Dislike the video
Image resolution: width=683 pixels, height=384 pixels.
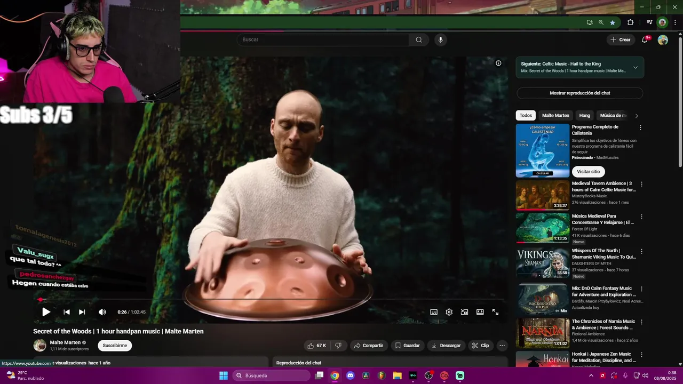click(338, 346)
